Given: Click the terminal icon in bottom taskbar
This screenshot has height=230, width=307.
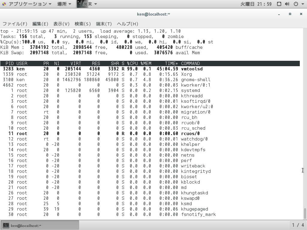Looking at the screenshot, I should (x=6, y=226).
